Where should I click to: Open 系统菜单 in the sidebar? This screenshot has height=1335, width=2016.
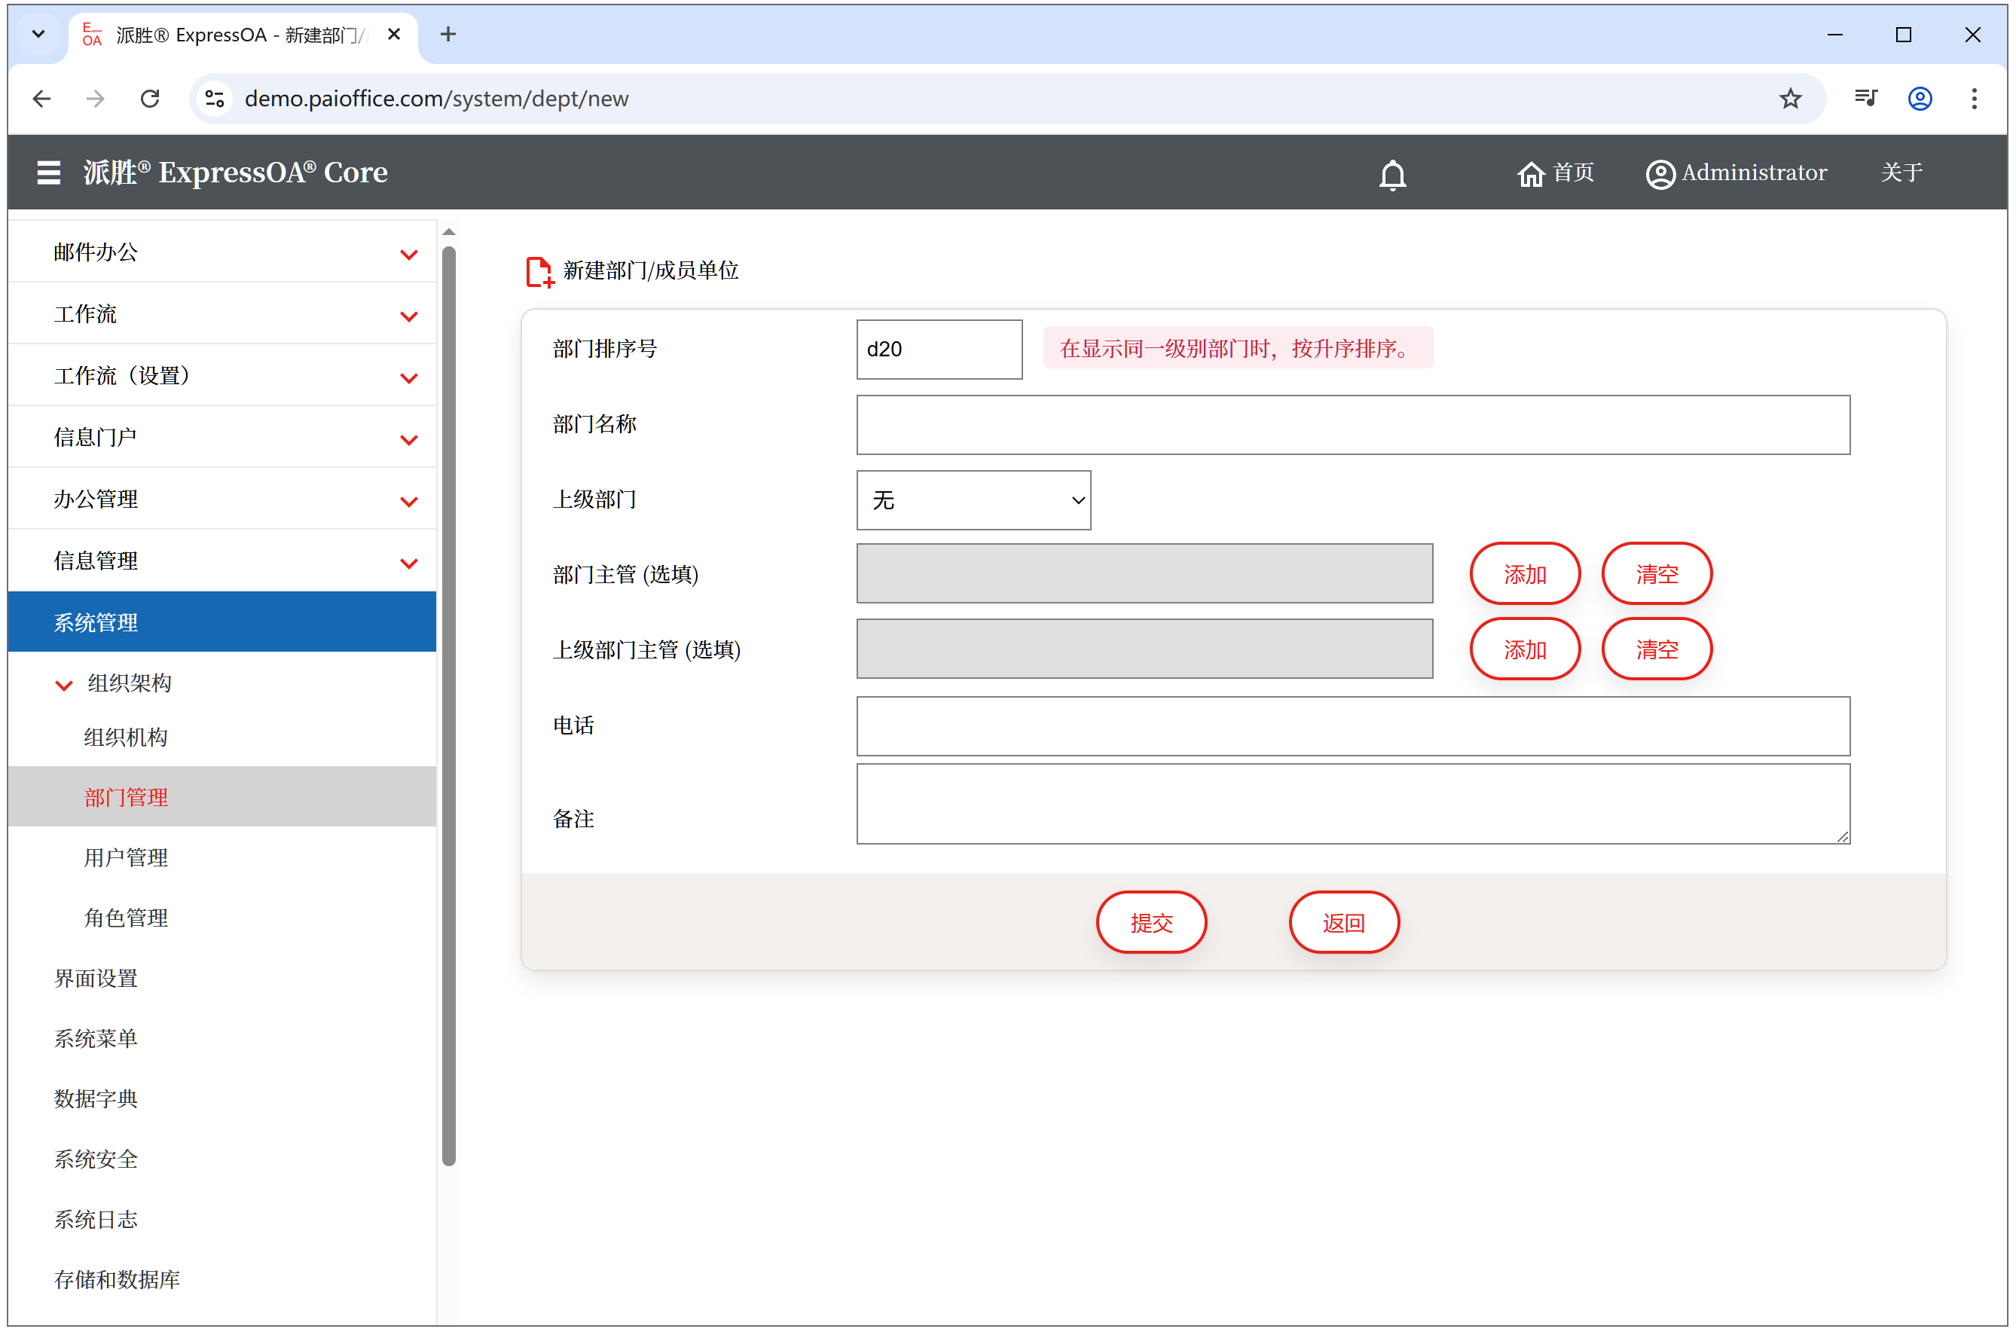(x=96, y=1039)
